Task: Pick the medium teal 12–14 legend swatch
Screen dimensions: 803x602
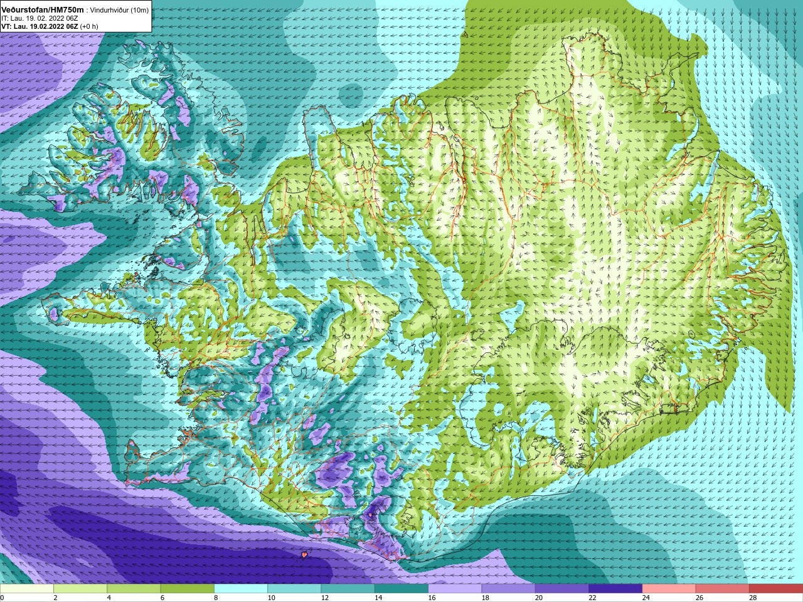Action: click(348, 589)
